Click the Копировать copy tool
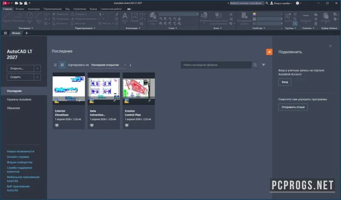This screenshot has width=341, height=200. coord(61,19)
